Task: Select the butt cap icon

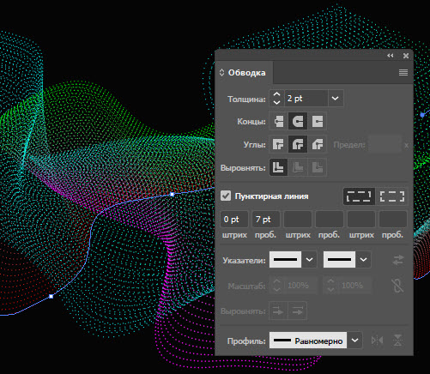Action: pyautogui.click(x=278, y=121)
